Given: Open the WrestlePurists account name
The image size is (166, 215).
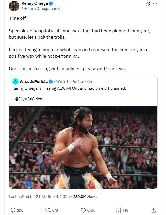Looking at the screenshot, I should tap(34, 82).
